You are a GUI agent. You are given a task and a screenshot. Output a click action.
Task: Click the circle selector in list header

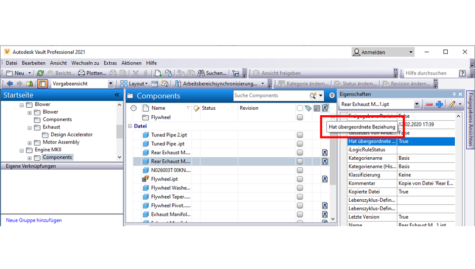coord(133,108)
